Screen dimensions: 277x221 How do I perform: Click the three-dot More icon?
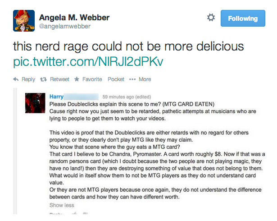[132, 79]
